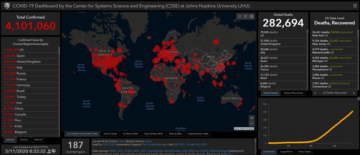Switch map to Active Cases
The image size is (360, 155).
tap(110, 133)
